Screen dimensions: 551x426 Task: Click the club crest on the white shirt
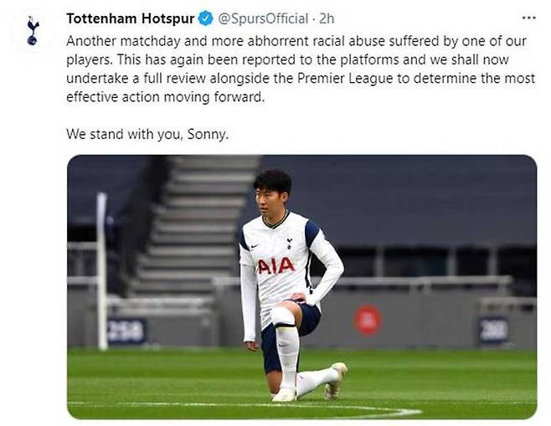pos(289,243)
